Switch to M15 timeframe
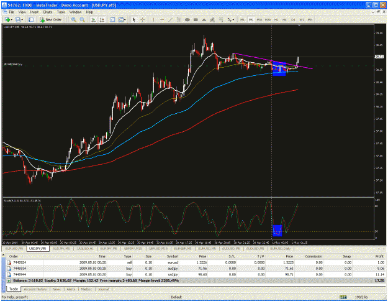 coord(259,19)
